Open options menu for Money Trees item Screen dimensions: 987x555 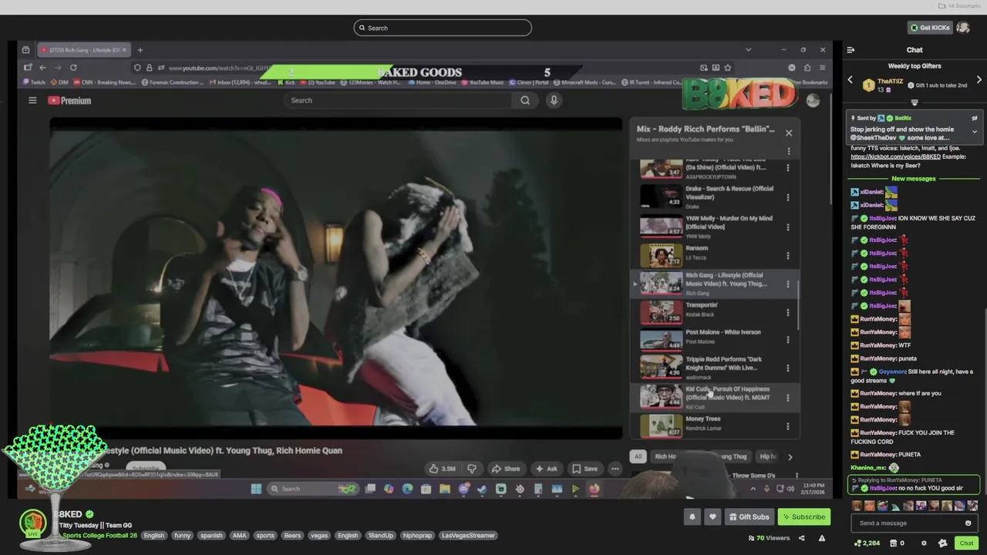(788, 425)
